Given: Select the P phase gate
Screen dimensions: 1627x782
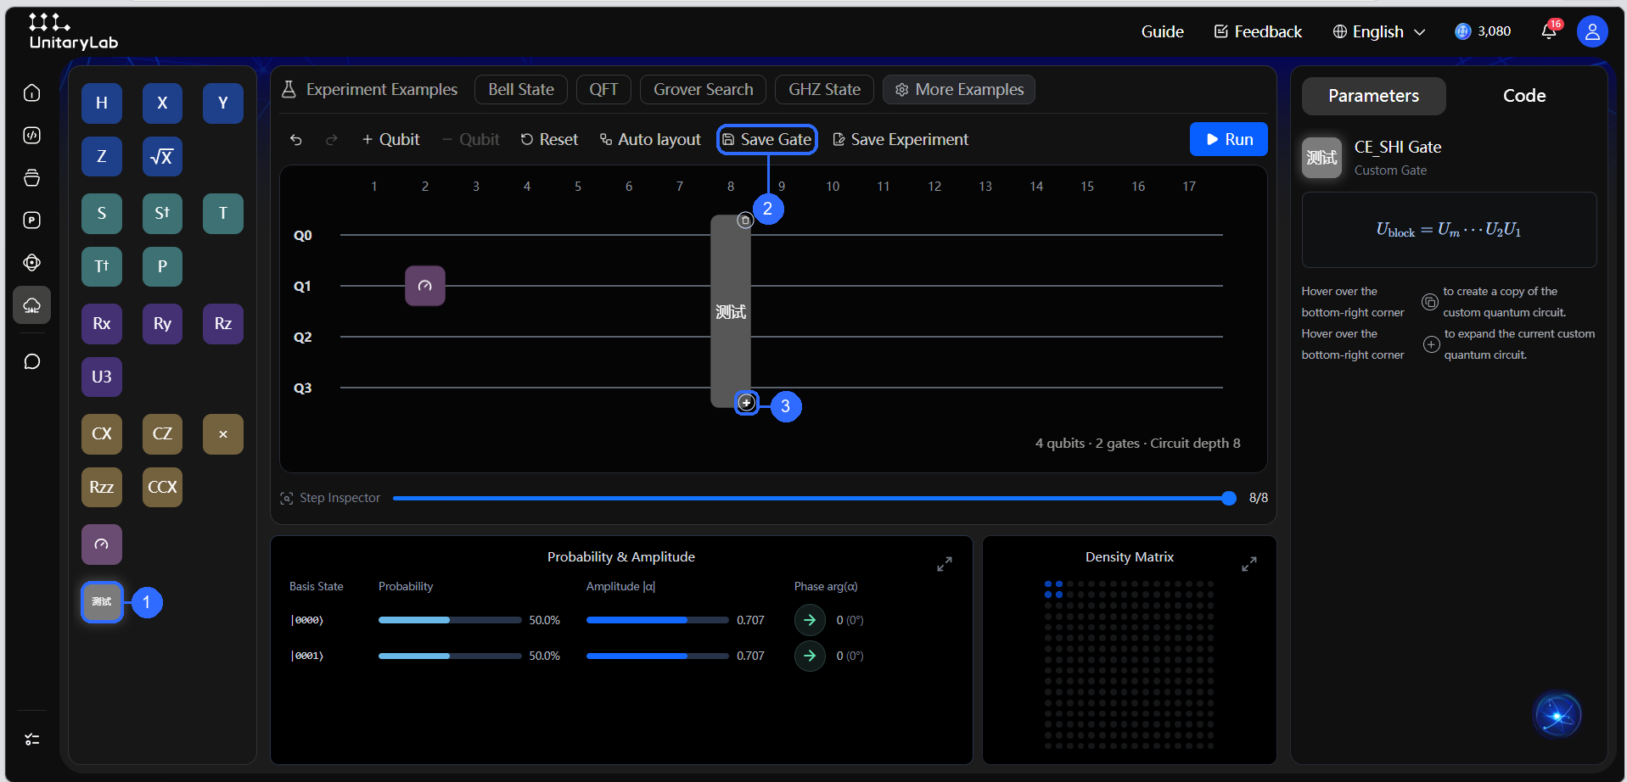Looking at the screenshot, I should (162, 267).
